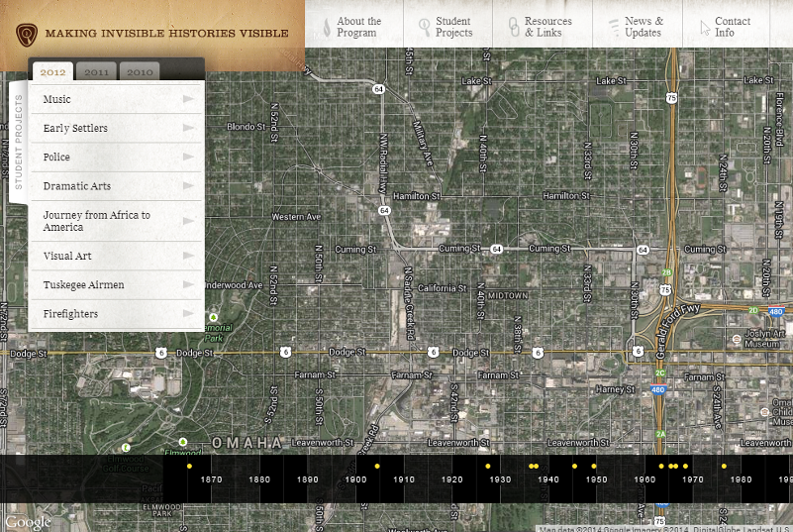Image resolution: width=793 pixels, height=532 pixels.
Task: Click the Western Ave street label
Action: [x=296, y=217]
